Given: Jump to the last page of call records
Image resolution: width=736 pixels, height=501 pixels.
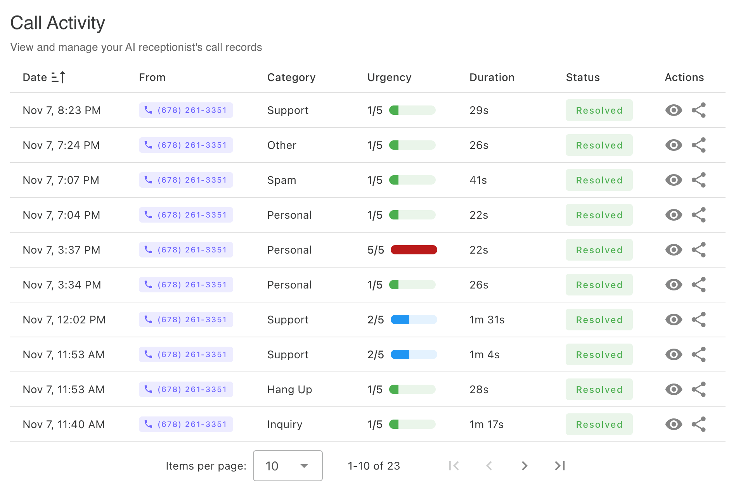Looking at the screenshot, I should tap(559, 466).
